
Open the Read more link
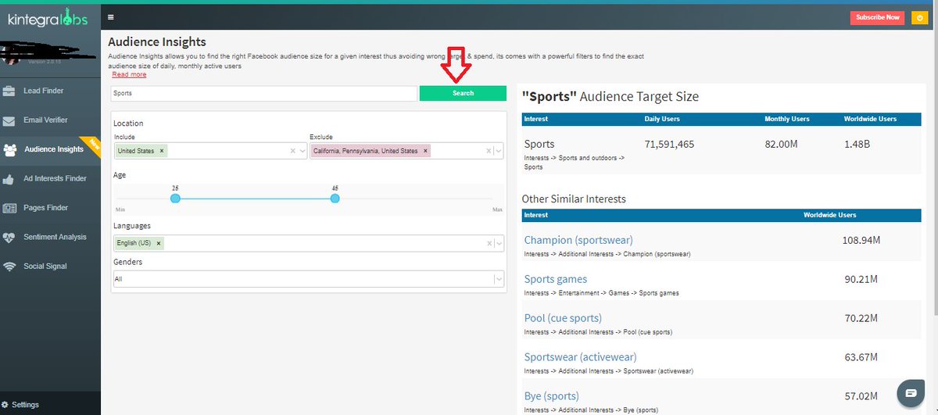click(x=129, y=74)
